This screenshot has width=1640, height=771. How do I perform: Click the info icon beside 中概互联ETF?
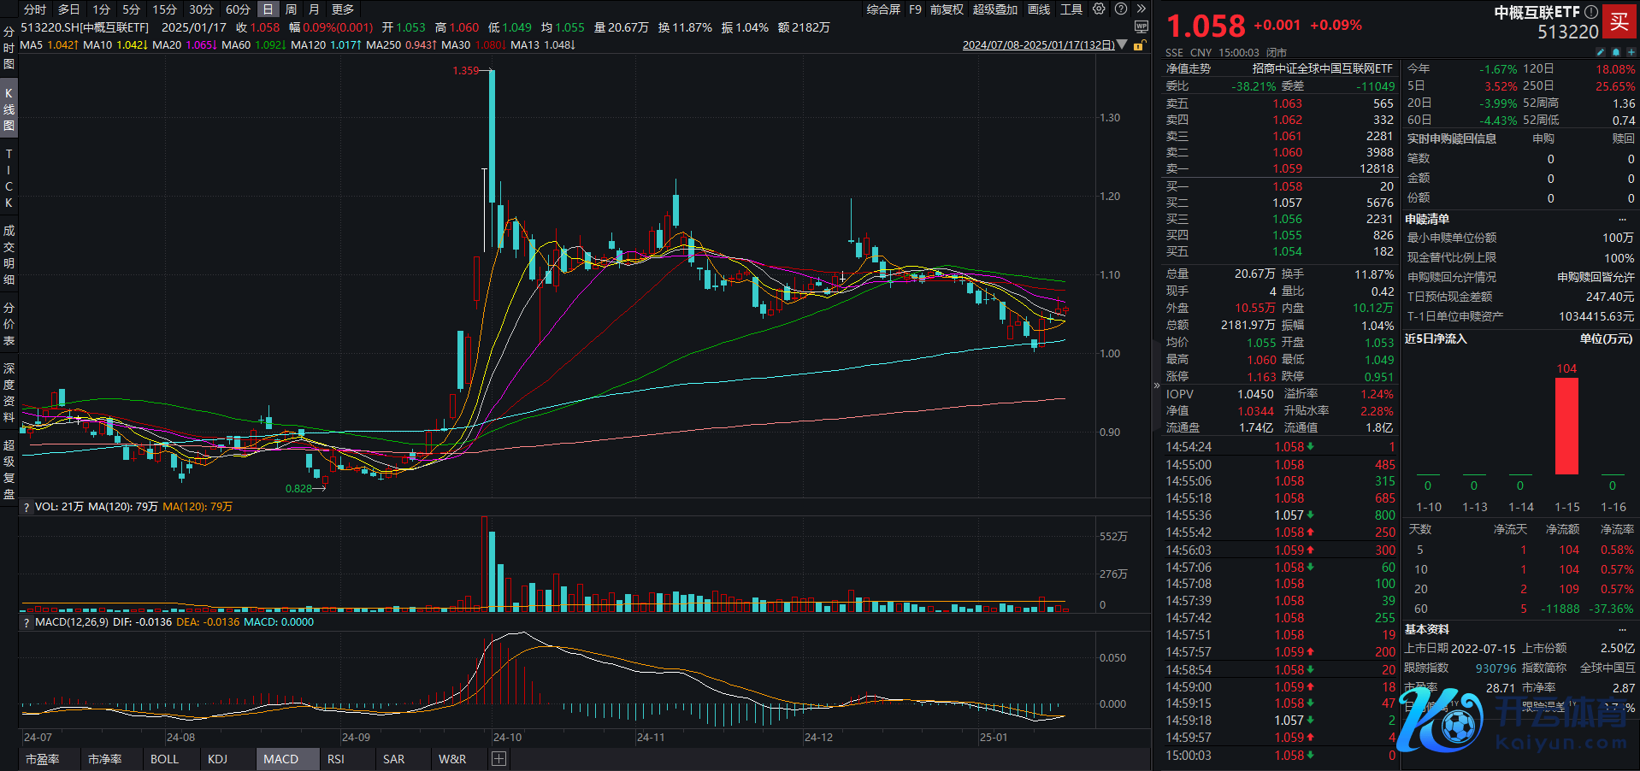(x=1590, y=12)
